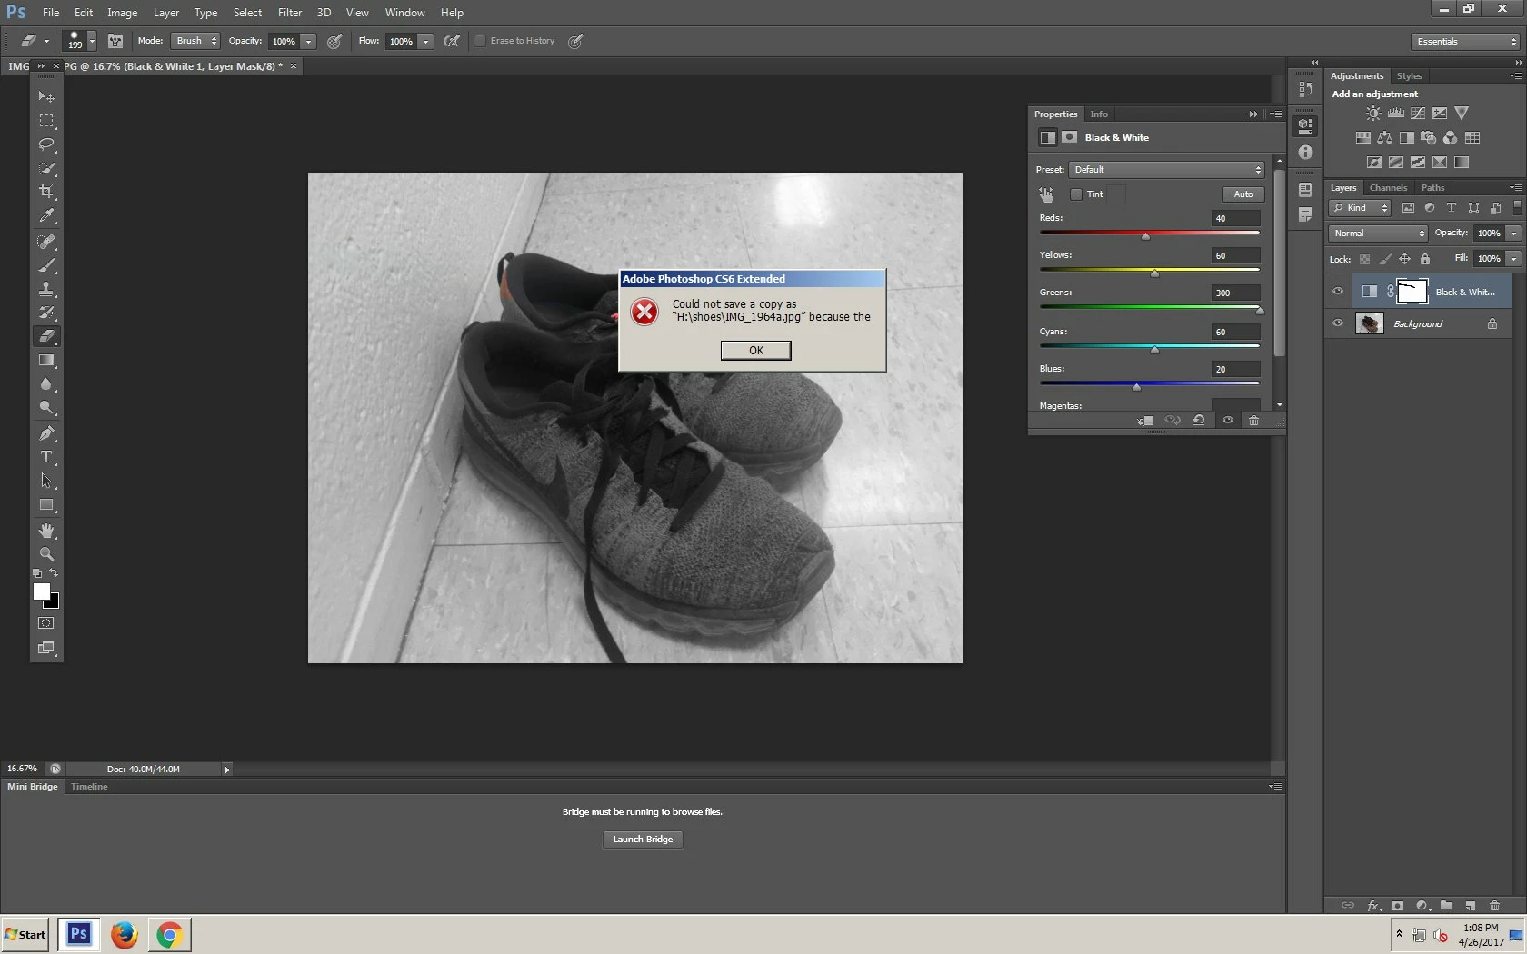Hide the Black & White layer
The image size is (1527, 954).
[1338, 292]
